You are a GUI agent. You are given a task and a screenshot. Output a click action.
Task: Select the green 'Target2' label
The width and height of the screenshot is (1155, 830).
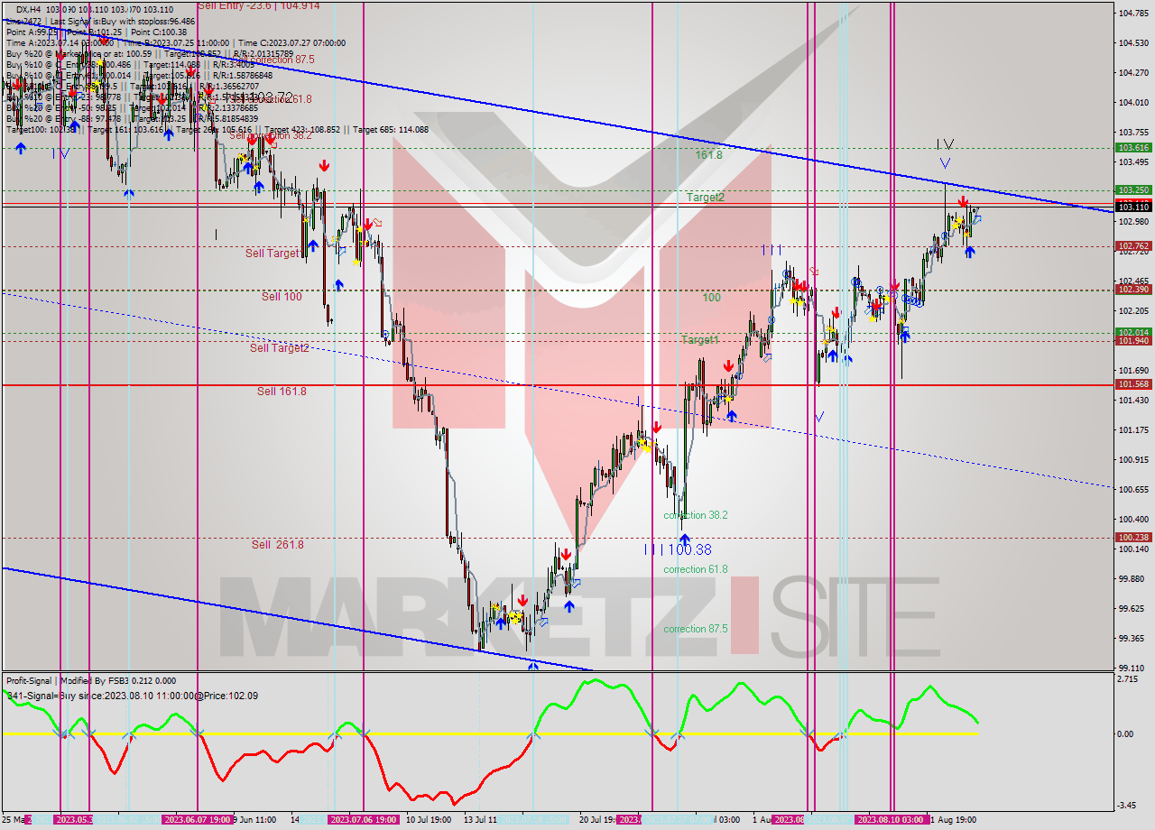coord(705,197)
